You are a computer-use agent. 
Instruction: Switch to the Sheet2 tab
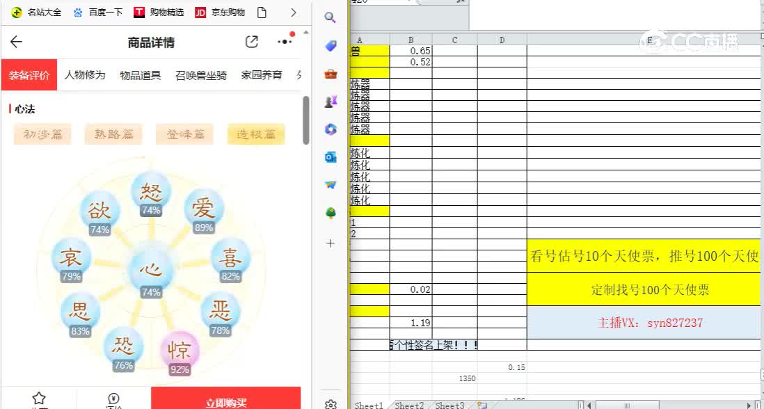(x=409, y=405)
